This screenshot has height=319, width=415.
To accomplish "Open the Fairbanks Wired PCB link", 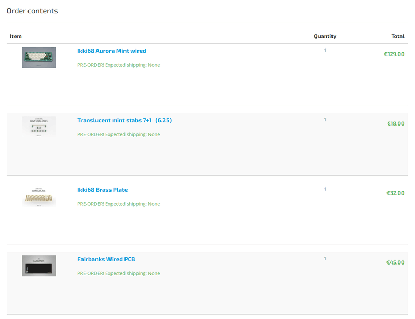I will point(106,259).
